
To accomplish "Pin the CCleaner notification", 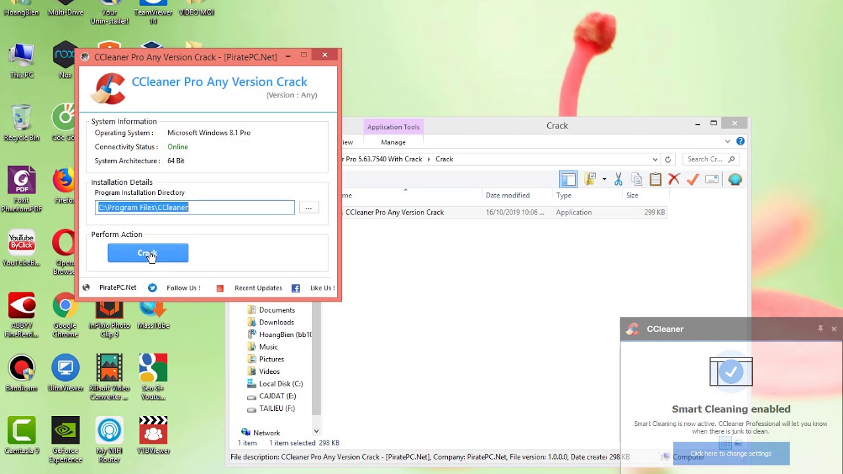I will pos(821,329).
